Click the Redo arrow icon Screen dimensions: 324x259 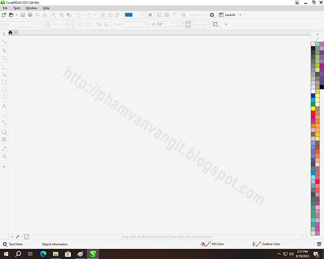pyautogui.click(x=89, y=15)
